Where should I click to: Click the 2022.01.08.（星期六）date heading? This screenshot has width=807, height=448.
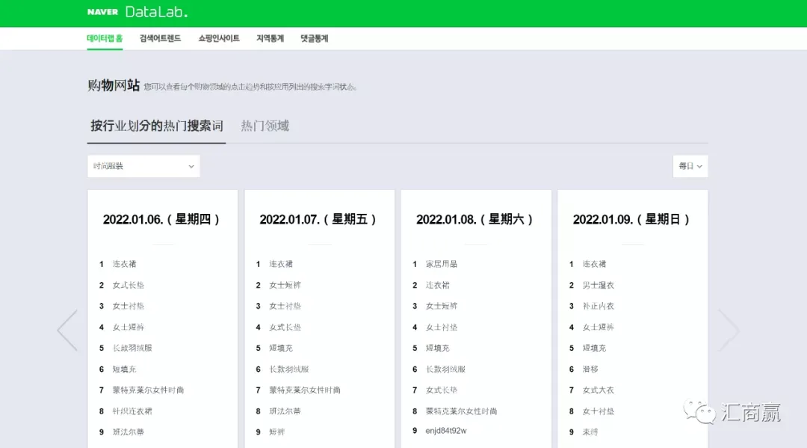(476, 219)
